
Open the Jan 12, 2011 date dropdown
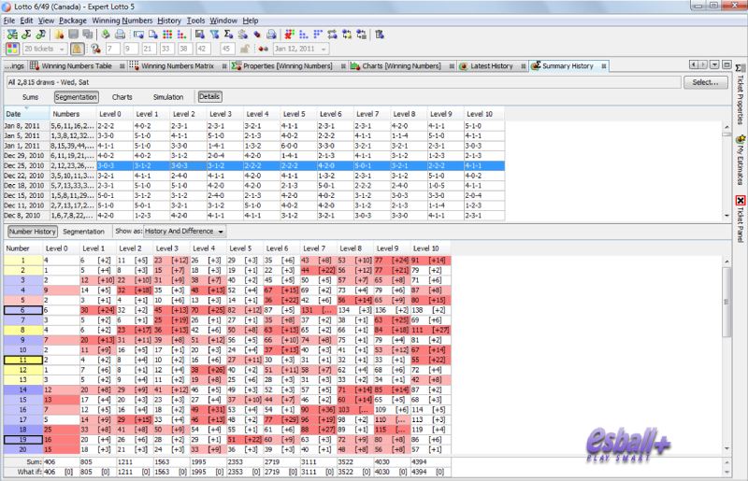click(300, 49)
